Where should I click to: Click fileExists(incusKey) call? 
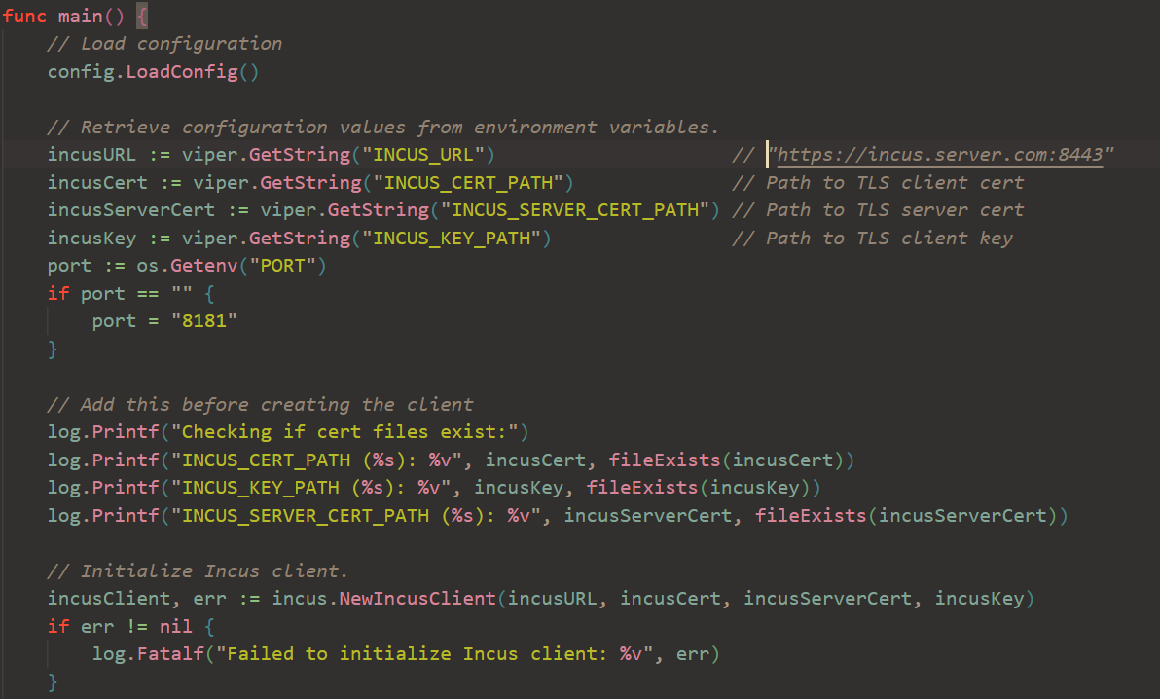click(699, 488)
